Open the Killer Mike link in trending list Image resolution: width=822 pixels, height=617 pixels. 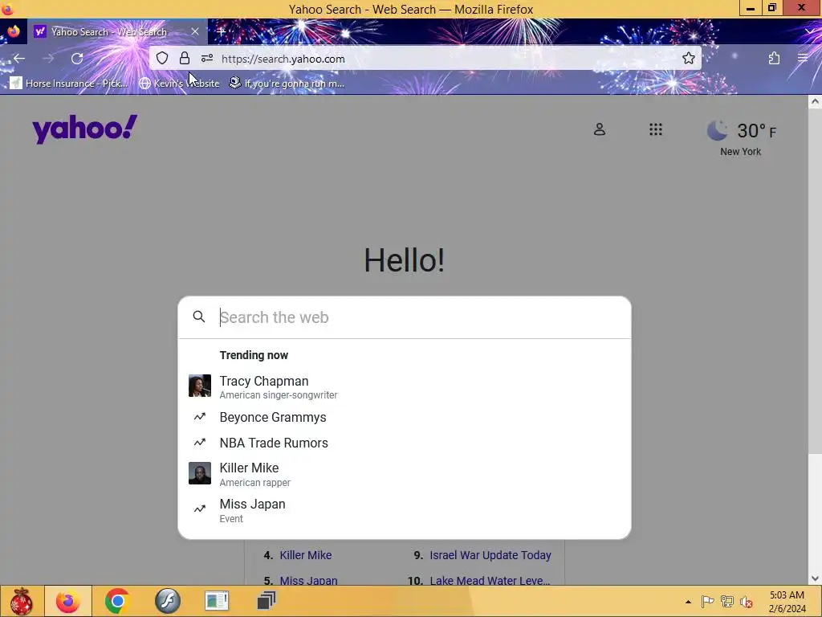pos(306,555)
